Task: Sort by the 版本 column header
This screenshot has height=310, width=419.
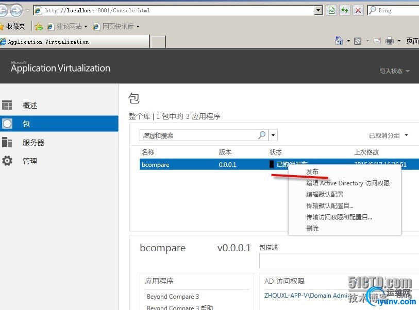Action: point(225,152)
